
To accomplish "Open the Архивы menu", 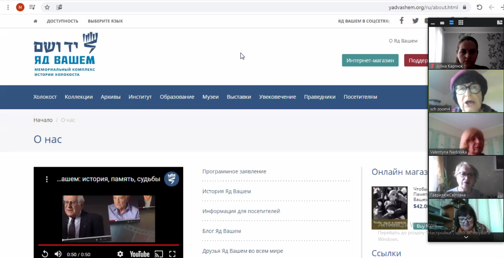I will tap(111, 97).
